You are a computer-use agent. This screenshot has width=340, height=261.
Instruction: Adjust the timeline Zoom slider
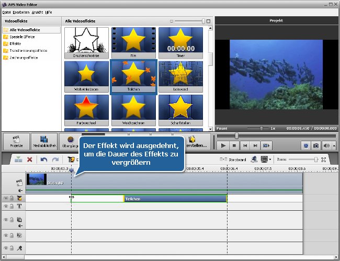[315, 160]
